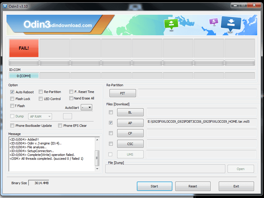Click the CSC file path field
The image size is (264, 198).
(202, 144)
